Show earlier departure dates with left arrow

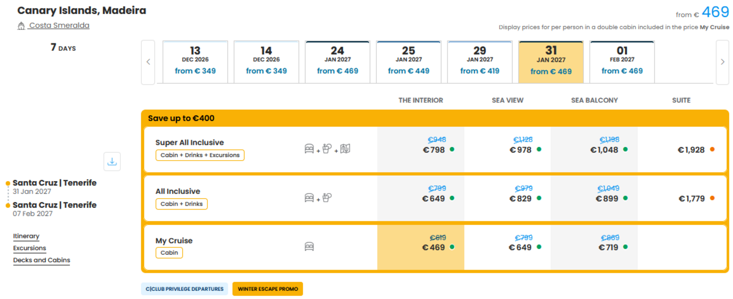(148, 62)
